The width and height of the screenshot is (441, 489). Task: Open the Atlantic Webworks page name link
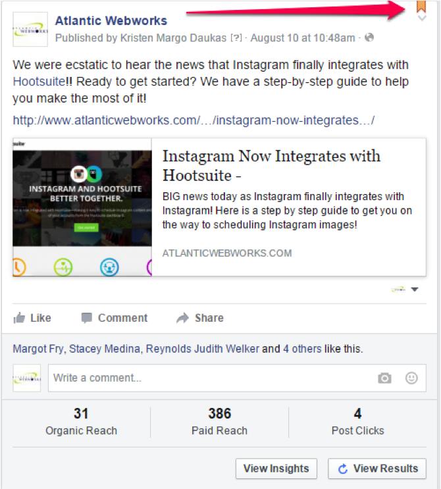[111, 21]
